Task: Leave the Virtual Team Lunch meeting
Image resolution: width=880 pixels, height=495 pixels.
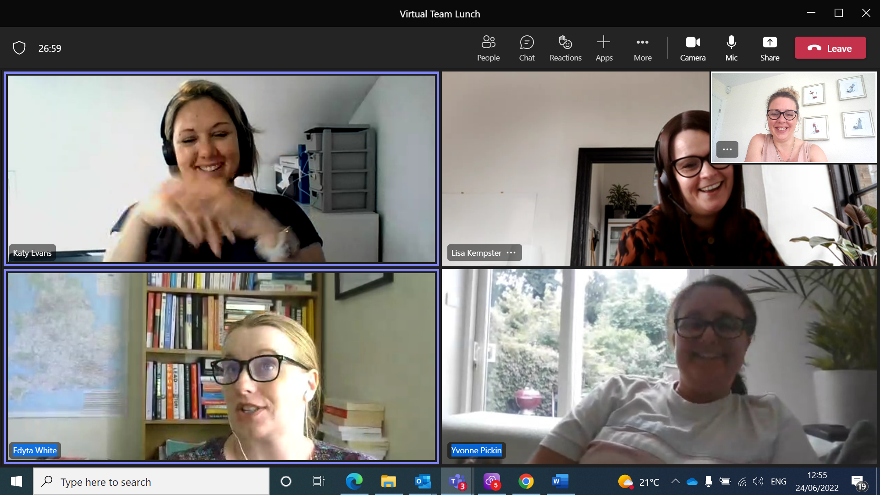Action: click(830, 48)
